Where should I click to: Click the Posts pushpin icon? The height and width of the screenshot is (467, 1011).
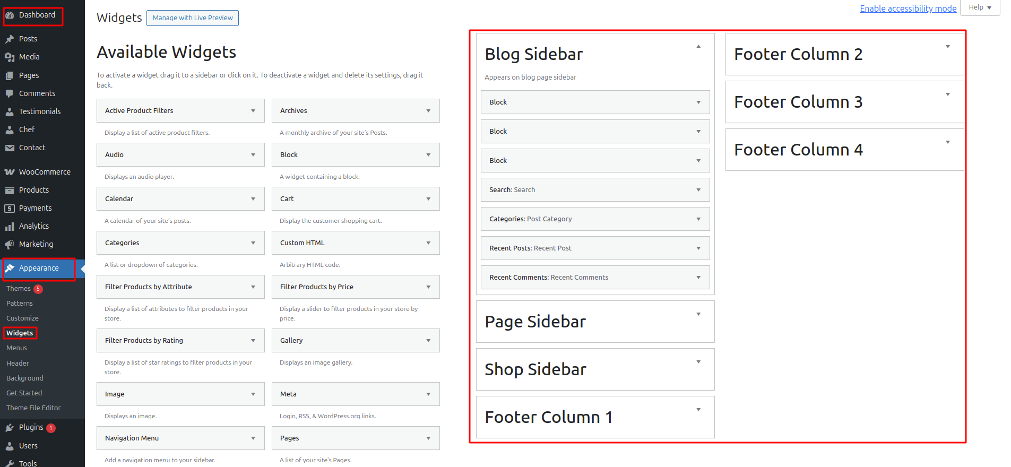10,39
